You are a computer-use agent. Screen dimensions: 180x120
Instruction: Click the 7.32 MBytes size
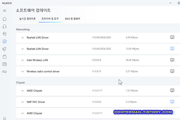tap(132, 91)
